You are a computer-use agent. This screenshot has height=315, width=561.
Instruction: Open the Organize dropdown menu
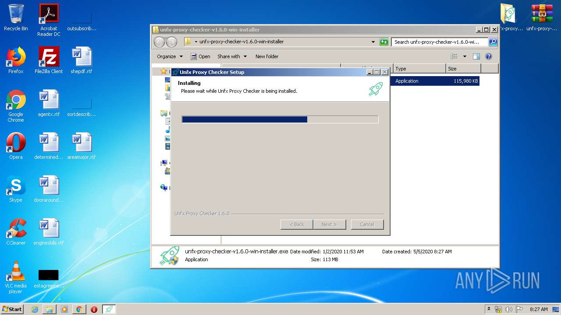pyautogui.click(x=170, y=56)
